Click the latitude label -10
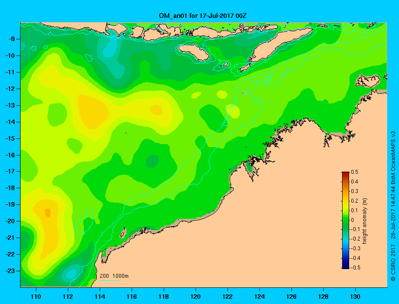399x304 pixels. point(11,55)
